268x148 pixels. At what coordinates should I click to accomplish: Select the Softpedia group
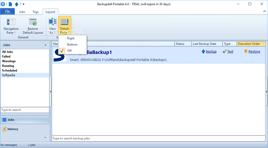coord(25,75)
